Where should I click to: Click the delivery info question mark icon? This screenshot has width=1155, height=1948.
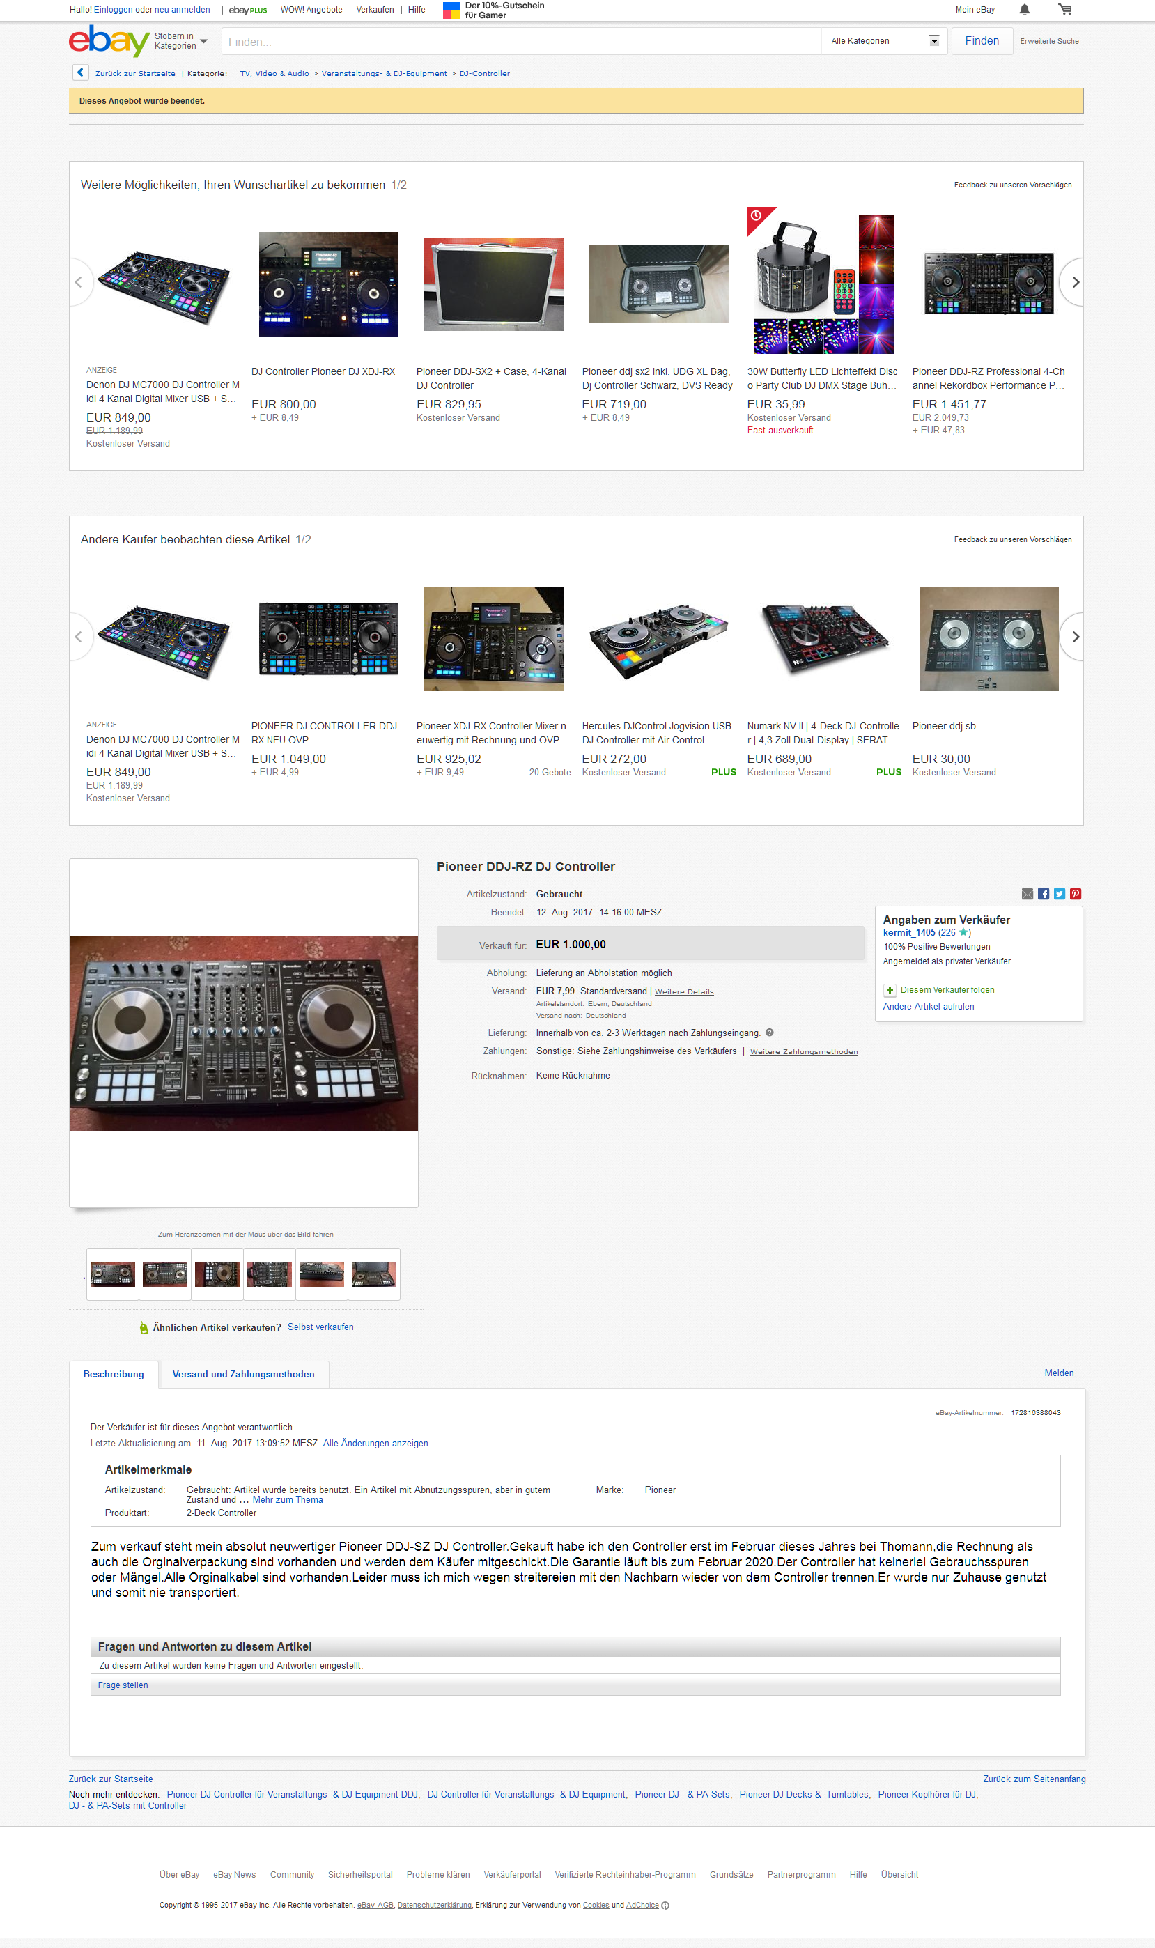pyautogui.click(x=770, y=1033)
